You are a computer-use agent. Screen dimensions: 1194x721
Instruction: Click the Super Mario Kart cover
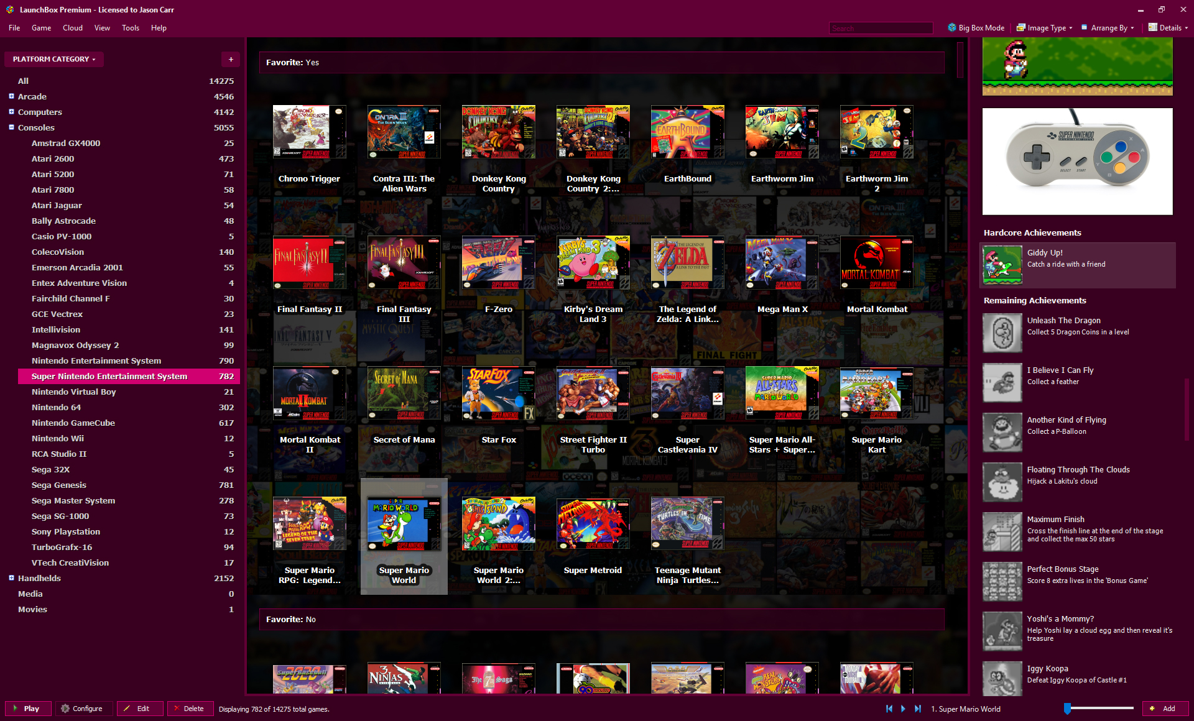pyautogui.click(x=877, y=393)
